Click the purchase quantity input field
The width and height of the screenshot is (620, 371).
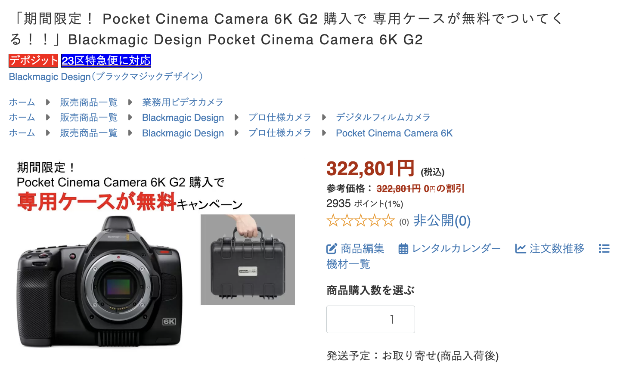point(371,319)
